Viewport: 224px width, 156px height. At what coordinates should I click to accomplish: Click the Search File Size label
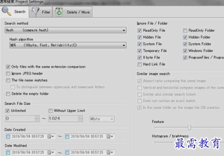[x=17, y=104]
